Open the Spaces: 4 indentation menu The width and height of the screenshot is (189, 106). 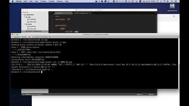[140, 94]
